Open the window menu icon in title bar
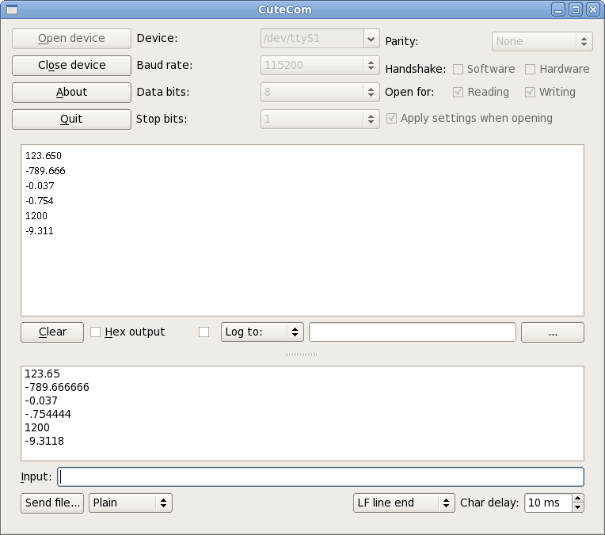Viewport: 605px width, 535px height. (12, 9)
